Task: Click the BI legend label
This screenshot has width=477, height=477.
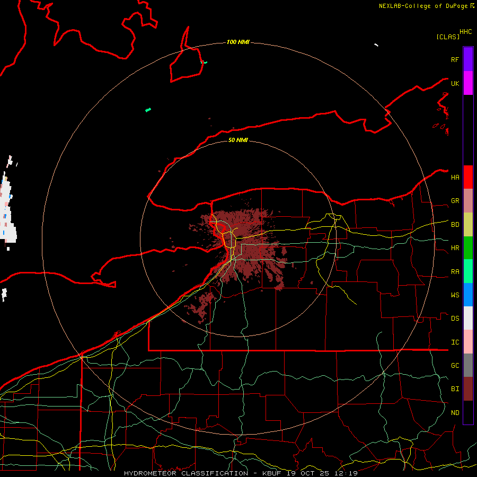Action: pyautogui.click(x=455, y=389)
